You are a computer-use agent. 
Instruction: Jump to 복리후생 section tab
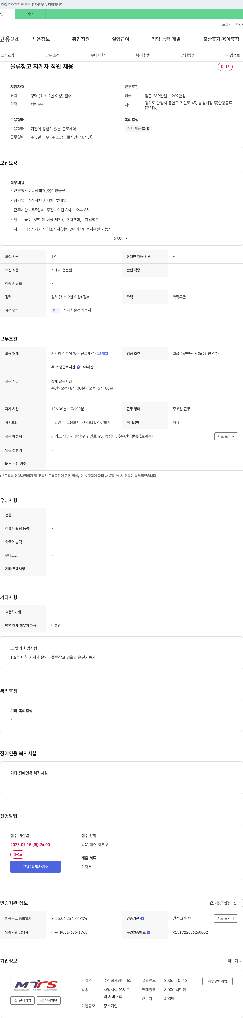[143, 55]
